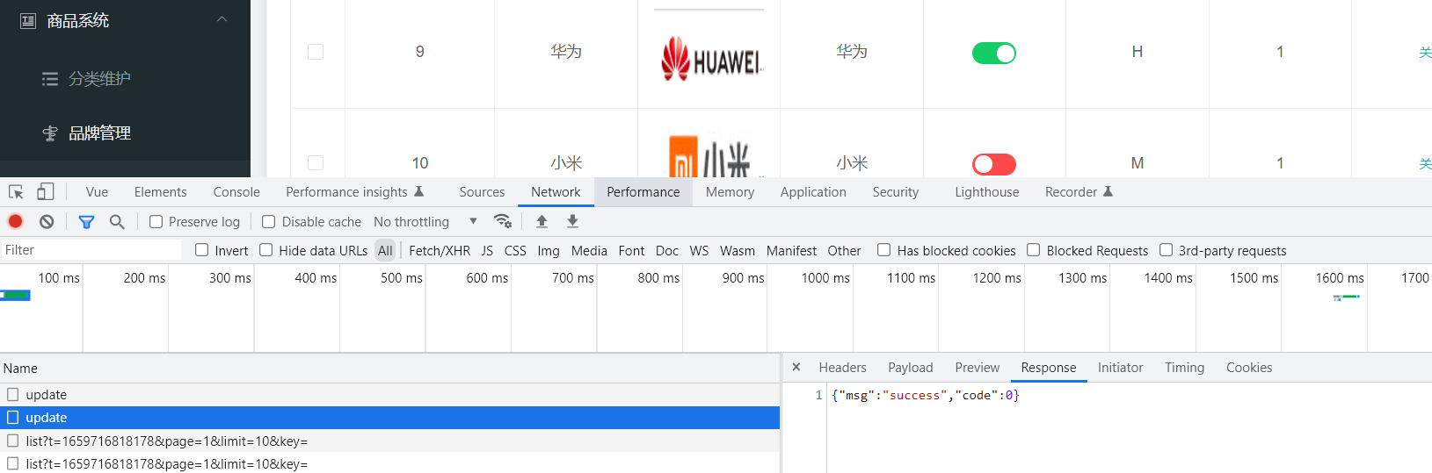Open the Application tab
The image size is (1432, 473).
(813, 192)
